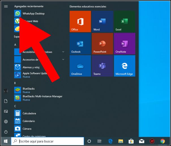This screenshot has width=171, height=146.
Task: Launch BlueStacks from app list
Action: pos(40,90)
